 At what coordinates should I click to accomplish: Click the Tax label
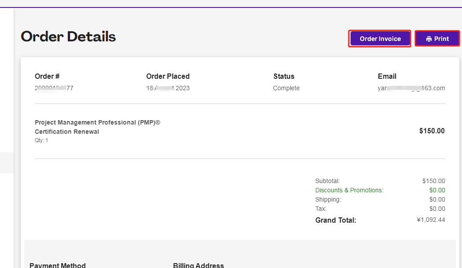322,209
